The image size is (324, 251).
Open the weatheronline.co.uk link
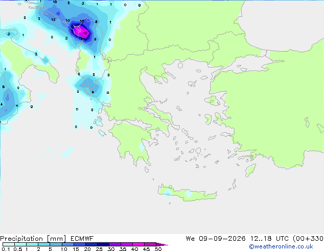(x=281, y=246)
